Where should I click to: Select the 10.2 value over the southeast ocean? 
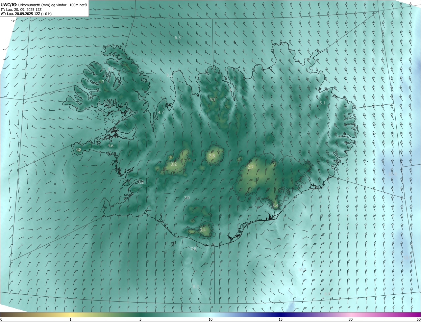point(302,270)
